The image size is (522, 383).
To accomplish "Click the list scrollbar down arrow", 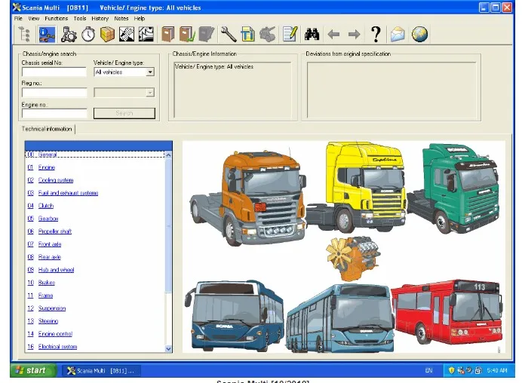I will click(x=168, y=349).
